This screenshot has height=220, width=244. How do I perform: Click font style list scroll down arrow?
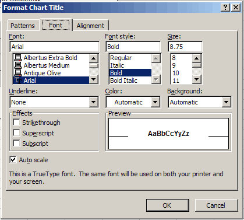pos(156,79)
